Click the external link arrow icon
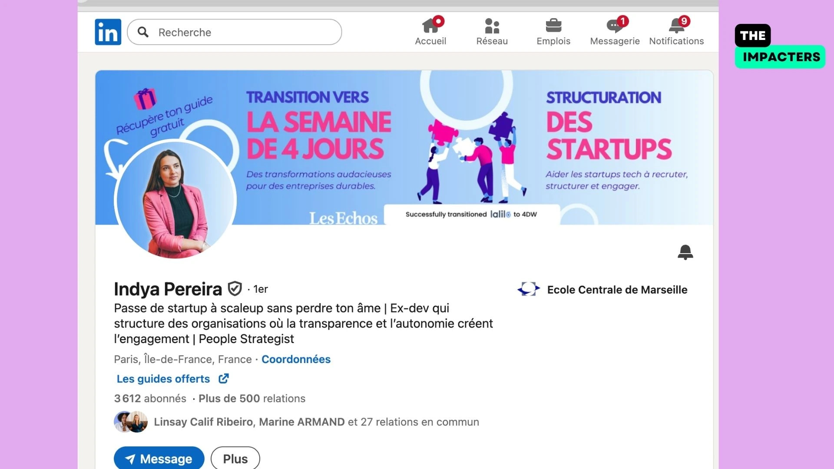Viewport: 834px width, 469px height. pos(223,379)
